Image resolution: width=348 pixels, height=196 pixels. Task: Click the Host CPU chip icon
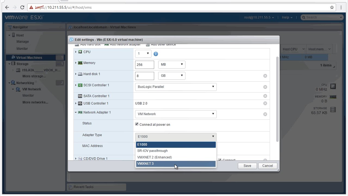pos(333,87)
